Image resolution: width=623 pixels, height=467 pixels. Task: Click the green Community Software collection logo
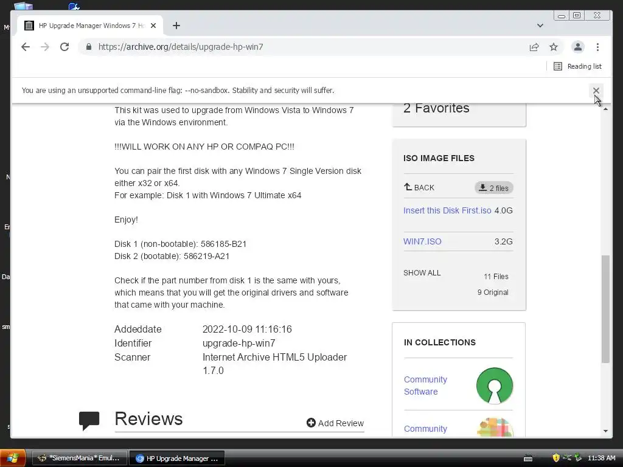[495, 386]
